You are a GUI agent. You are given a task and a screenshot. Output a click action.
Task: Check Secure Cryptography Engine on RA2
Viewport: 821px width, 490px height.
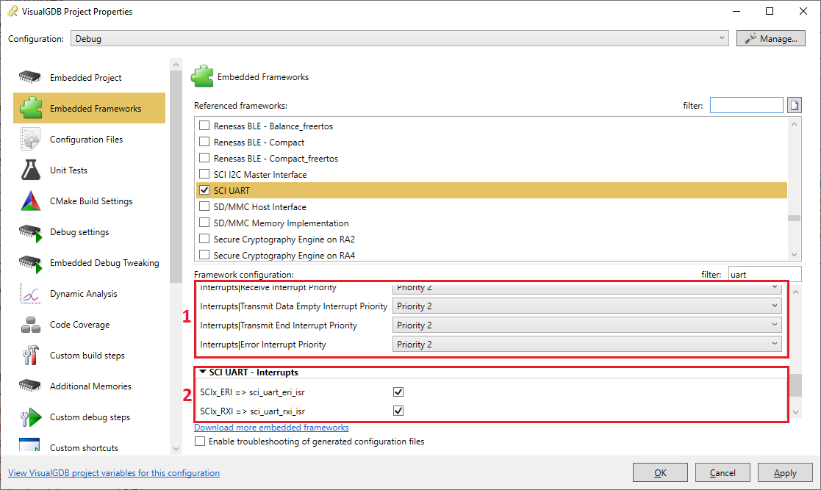pos(204,239)
